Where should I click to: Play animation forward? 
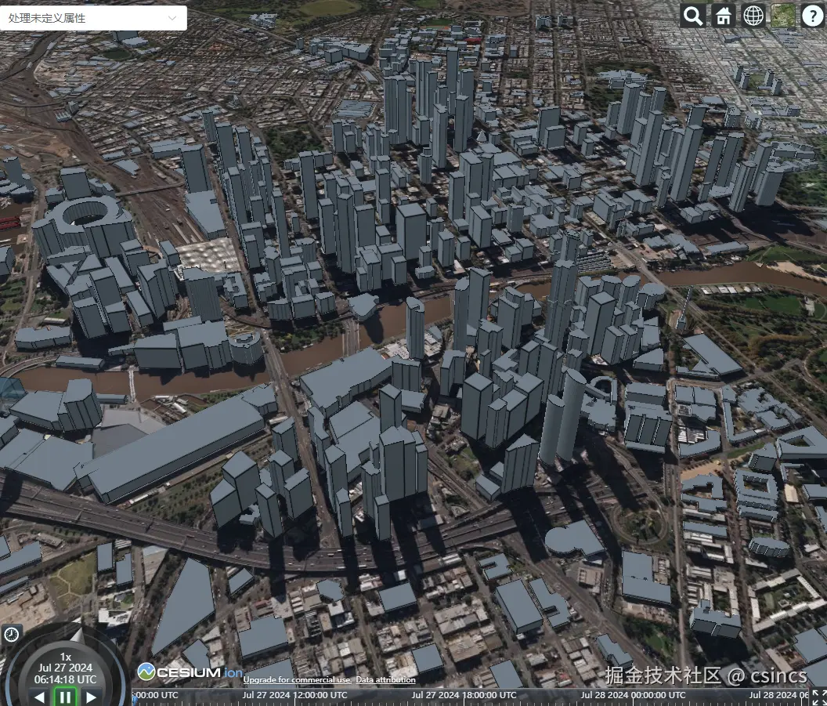click(x=91, y=697)
